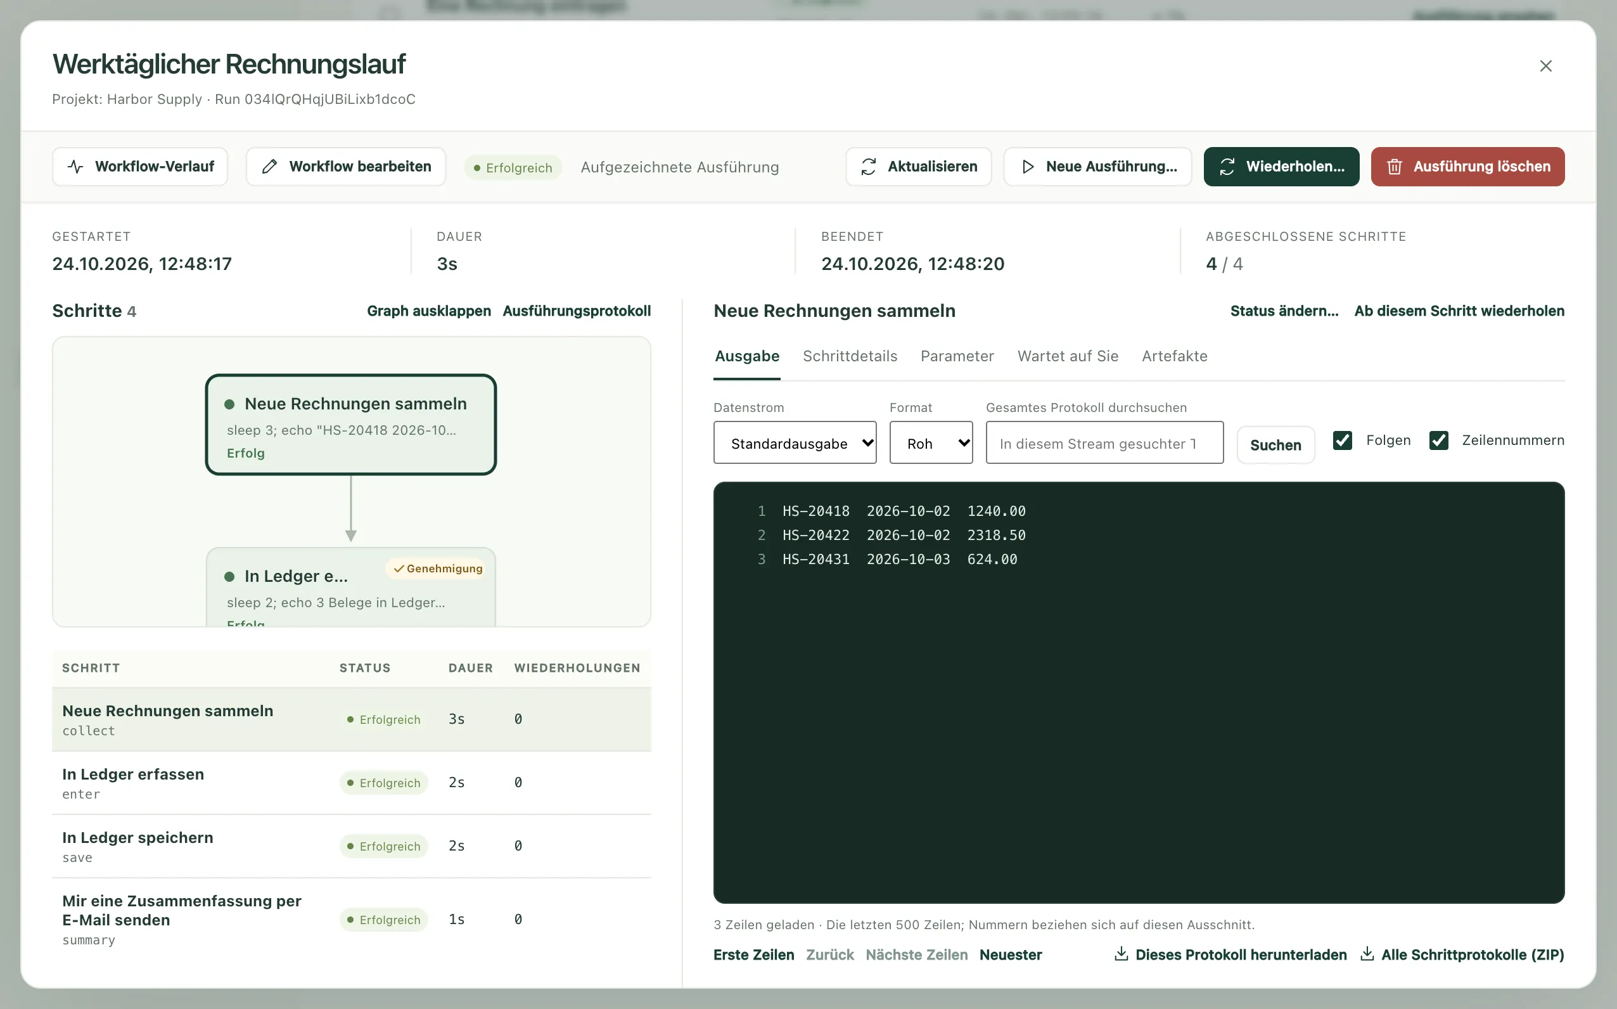The image size is (1617, 1009).
Task: Refresh with Aktualisieren button
Action: [x=918, y=166]
